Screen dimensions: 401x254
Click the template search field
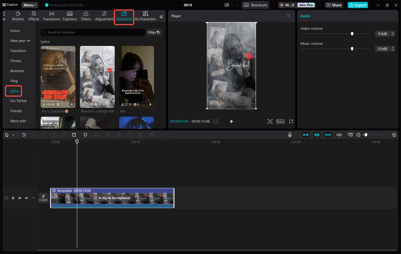[93, 32]
